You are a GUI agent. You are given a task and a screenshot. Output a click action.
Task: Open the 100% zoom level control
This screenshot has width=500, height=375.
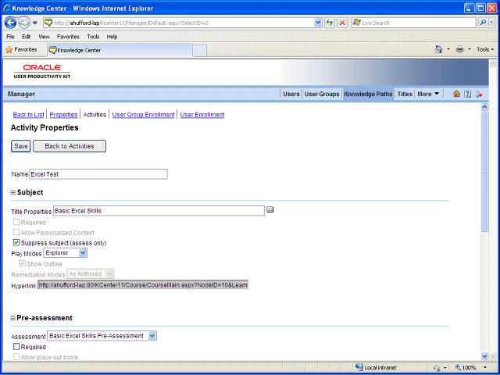(x=472, y=367)
